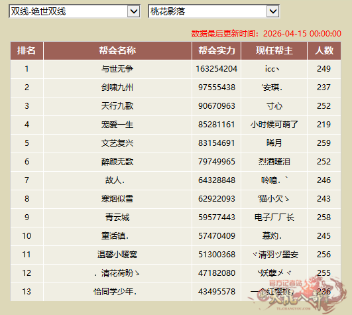Click guild strength value 47182080
This screenshot has height=315, width=352.
pos(216,273)
